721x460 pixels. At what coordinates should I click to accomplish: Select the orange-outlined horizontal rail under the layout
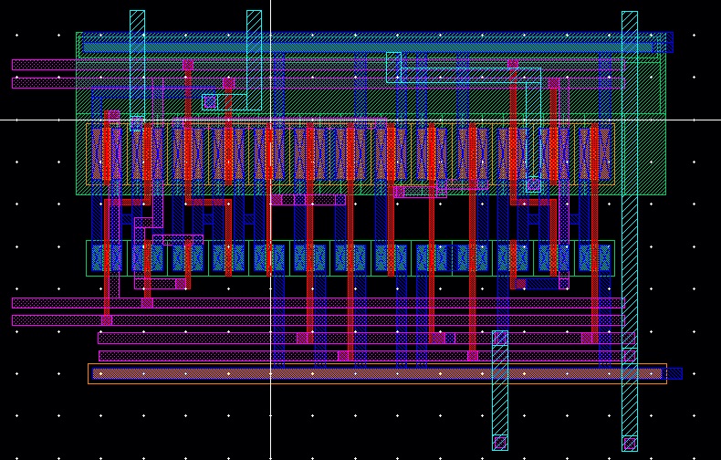377,373
